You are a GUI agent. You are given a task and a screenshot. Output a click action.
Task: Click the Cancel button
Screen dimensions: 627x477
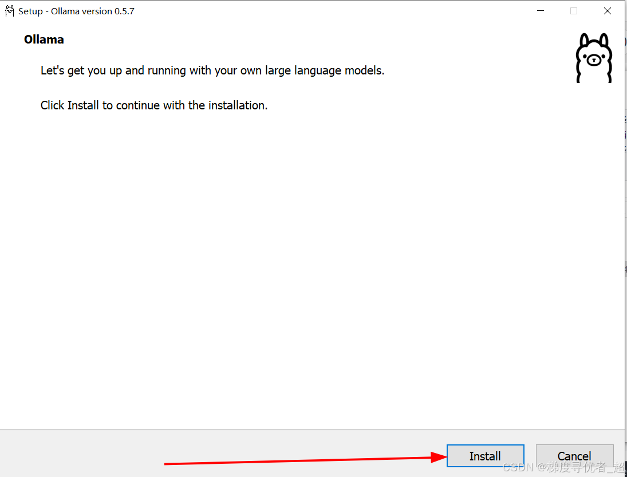pos(574,456)
